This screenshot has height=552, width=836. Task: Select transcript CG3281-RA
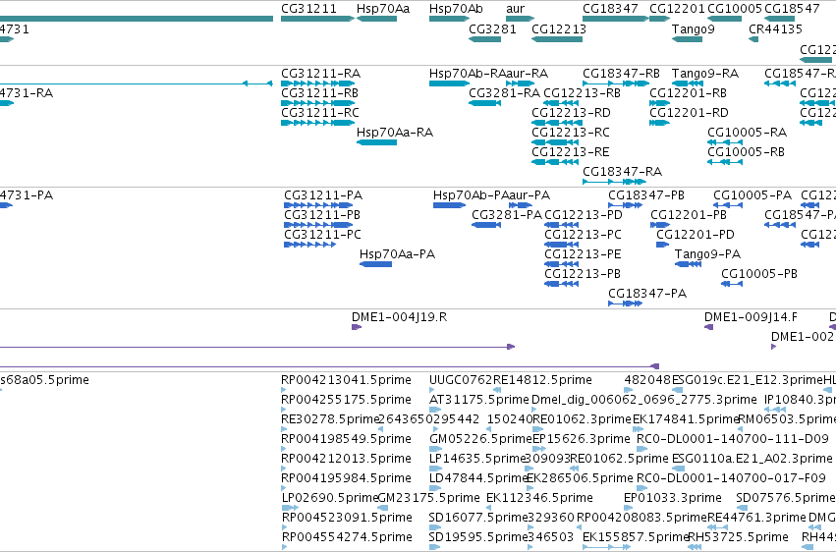[504, 93]
